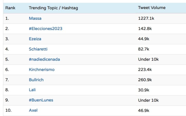
Task: Select the Schiaretti topic link
Action: (38, 49)
